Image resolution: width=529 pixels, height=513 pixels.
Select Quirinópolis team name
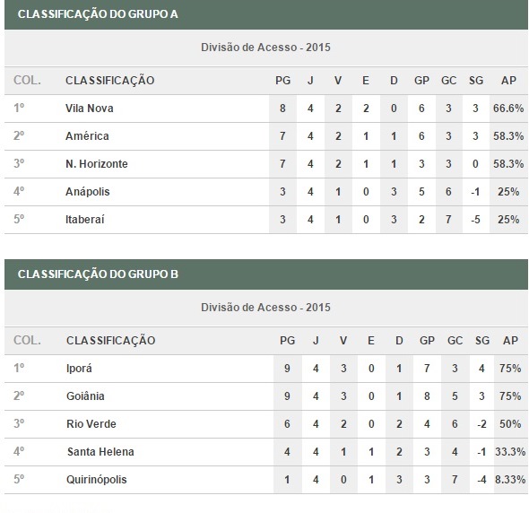(97, 480)
